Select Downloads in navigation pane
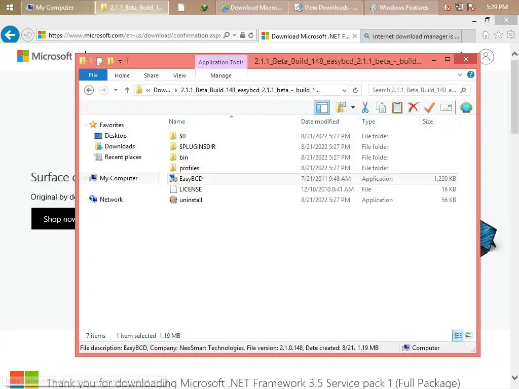Image resolution: width=519 pixels, height=389 pixels. (x=120, y=146)
